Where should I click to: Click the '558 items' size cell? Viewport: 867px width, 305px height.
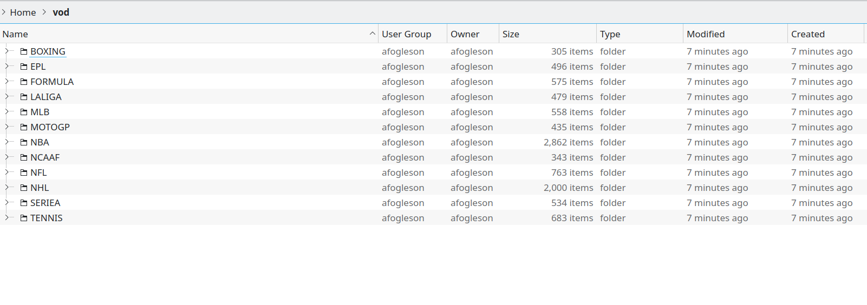(x=572, y=112)
